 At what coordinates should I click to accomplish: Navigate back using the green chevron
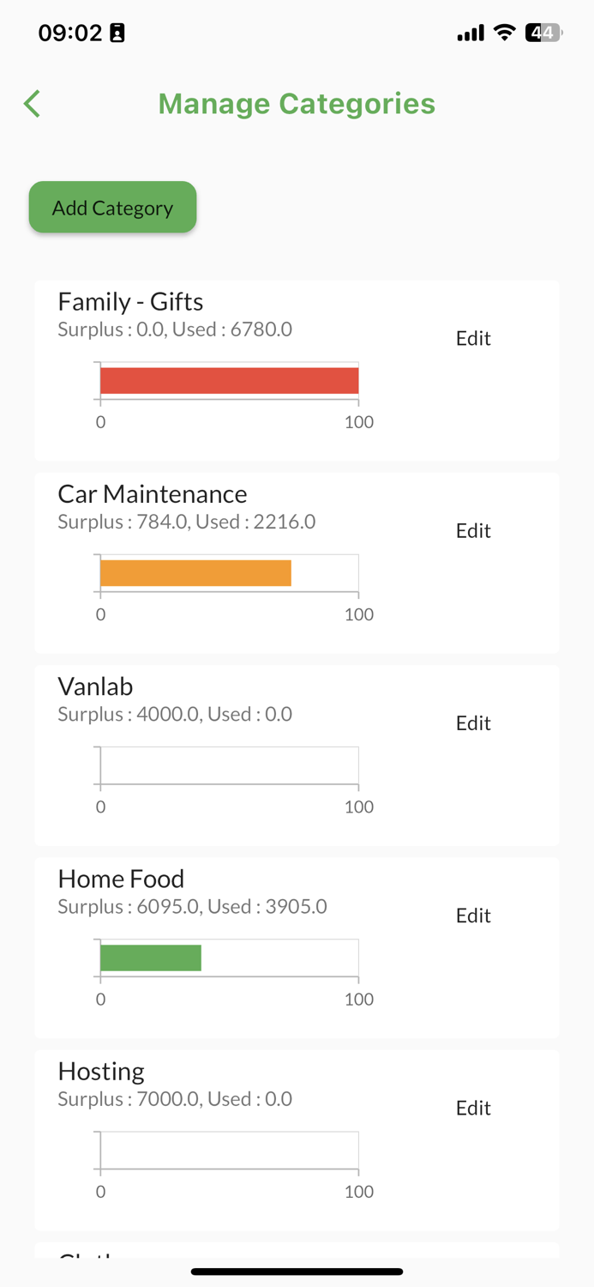(31, 103)
